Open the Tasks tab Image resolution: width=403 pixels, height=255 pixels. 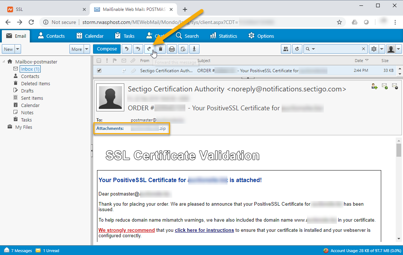pyautogui.click(x=125, y=36)
